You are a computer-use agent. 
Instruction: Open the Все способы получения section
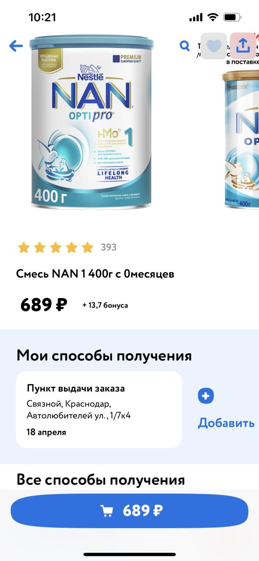click(101, 480)
